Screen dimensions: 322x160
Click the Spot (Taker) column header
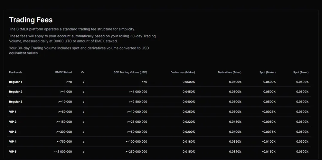(x=301, y=72)
